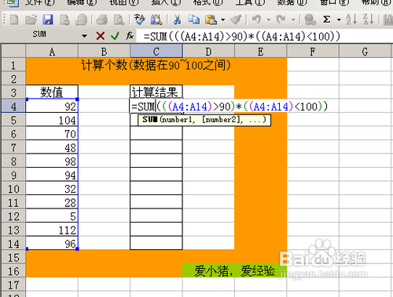This screenshot has width=393, height=297.
Task: Click the Select All corner box
Action: coord(13,51)
